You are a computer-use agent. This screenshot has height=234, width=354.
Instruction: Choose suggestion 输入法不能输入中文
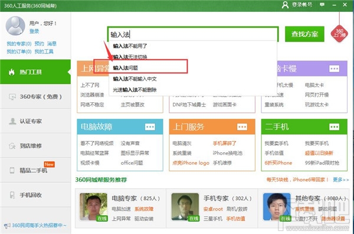[193, 79]
